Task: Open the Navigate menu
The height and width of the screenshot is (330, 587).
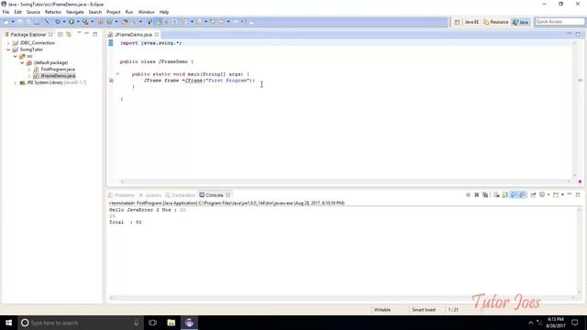Action: [75, 12]
